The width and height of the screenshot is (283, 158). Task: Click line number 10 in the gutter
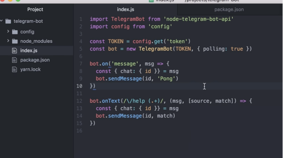[x=79, y=86]
